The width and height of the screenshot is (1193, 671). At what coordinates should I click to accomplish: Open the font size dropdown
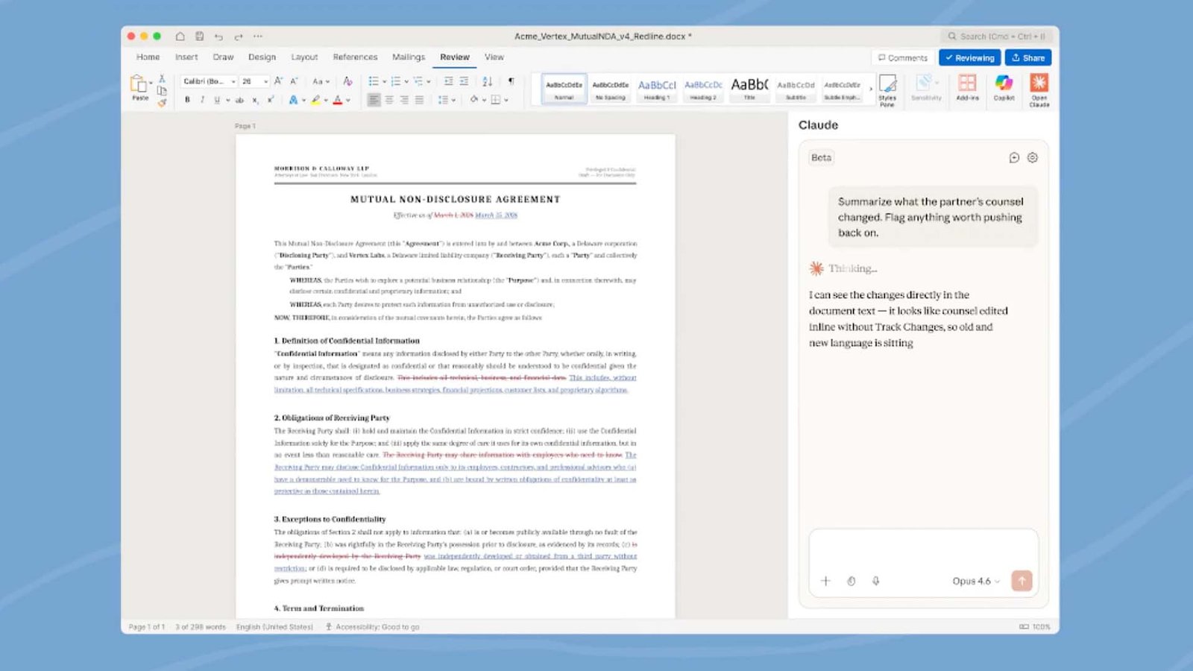tap(266, 81)
